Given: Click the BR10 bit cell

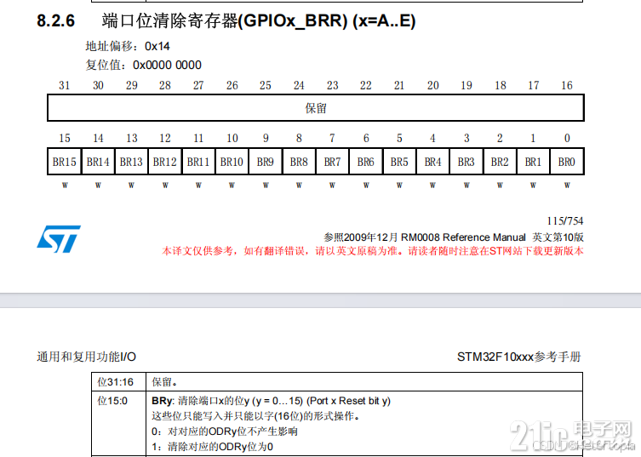Looking at the screenshot, I should pyautogui.click(x=232, y=162).
